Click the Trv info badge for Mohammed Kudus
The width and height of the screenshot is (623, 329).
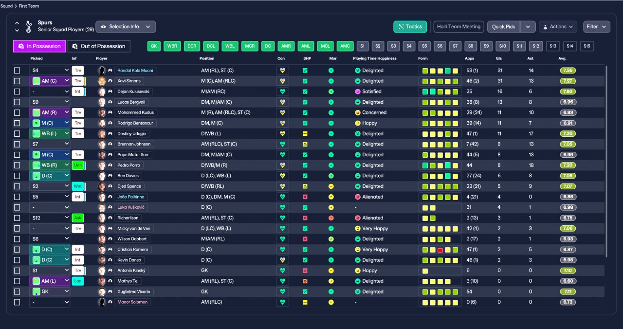coord(78,112)
